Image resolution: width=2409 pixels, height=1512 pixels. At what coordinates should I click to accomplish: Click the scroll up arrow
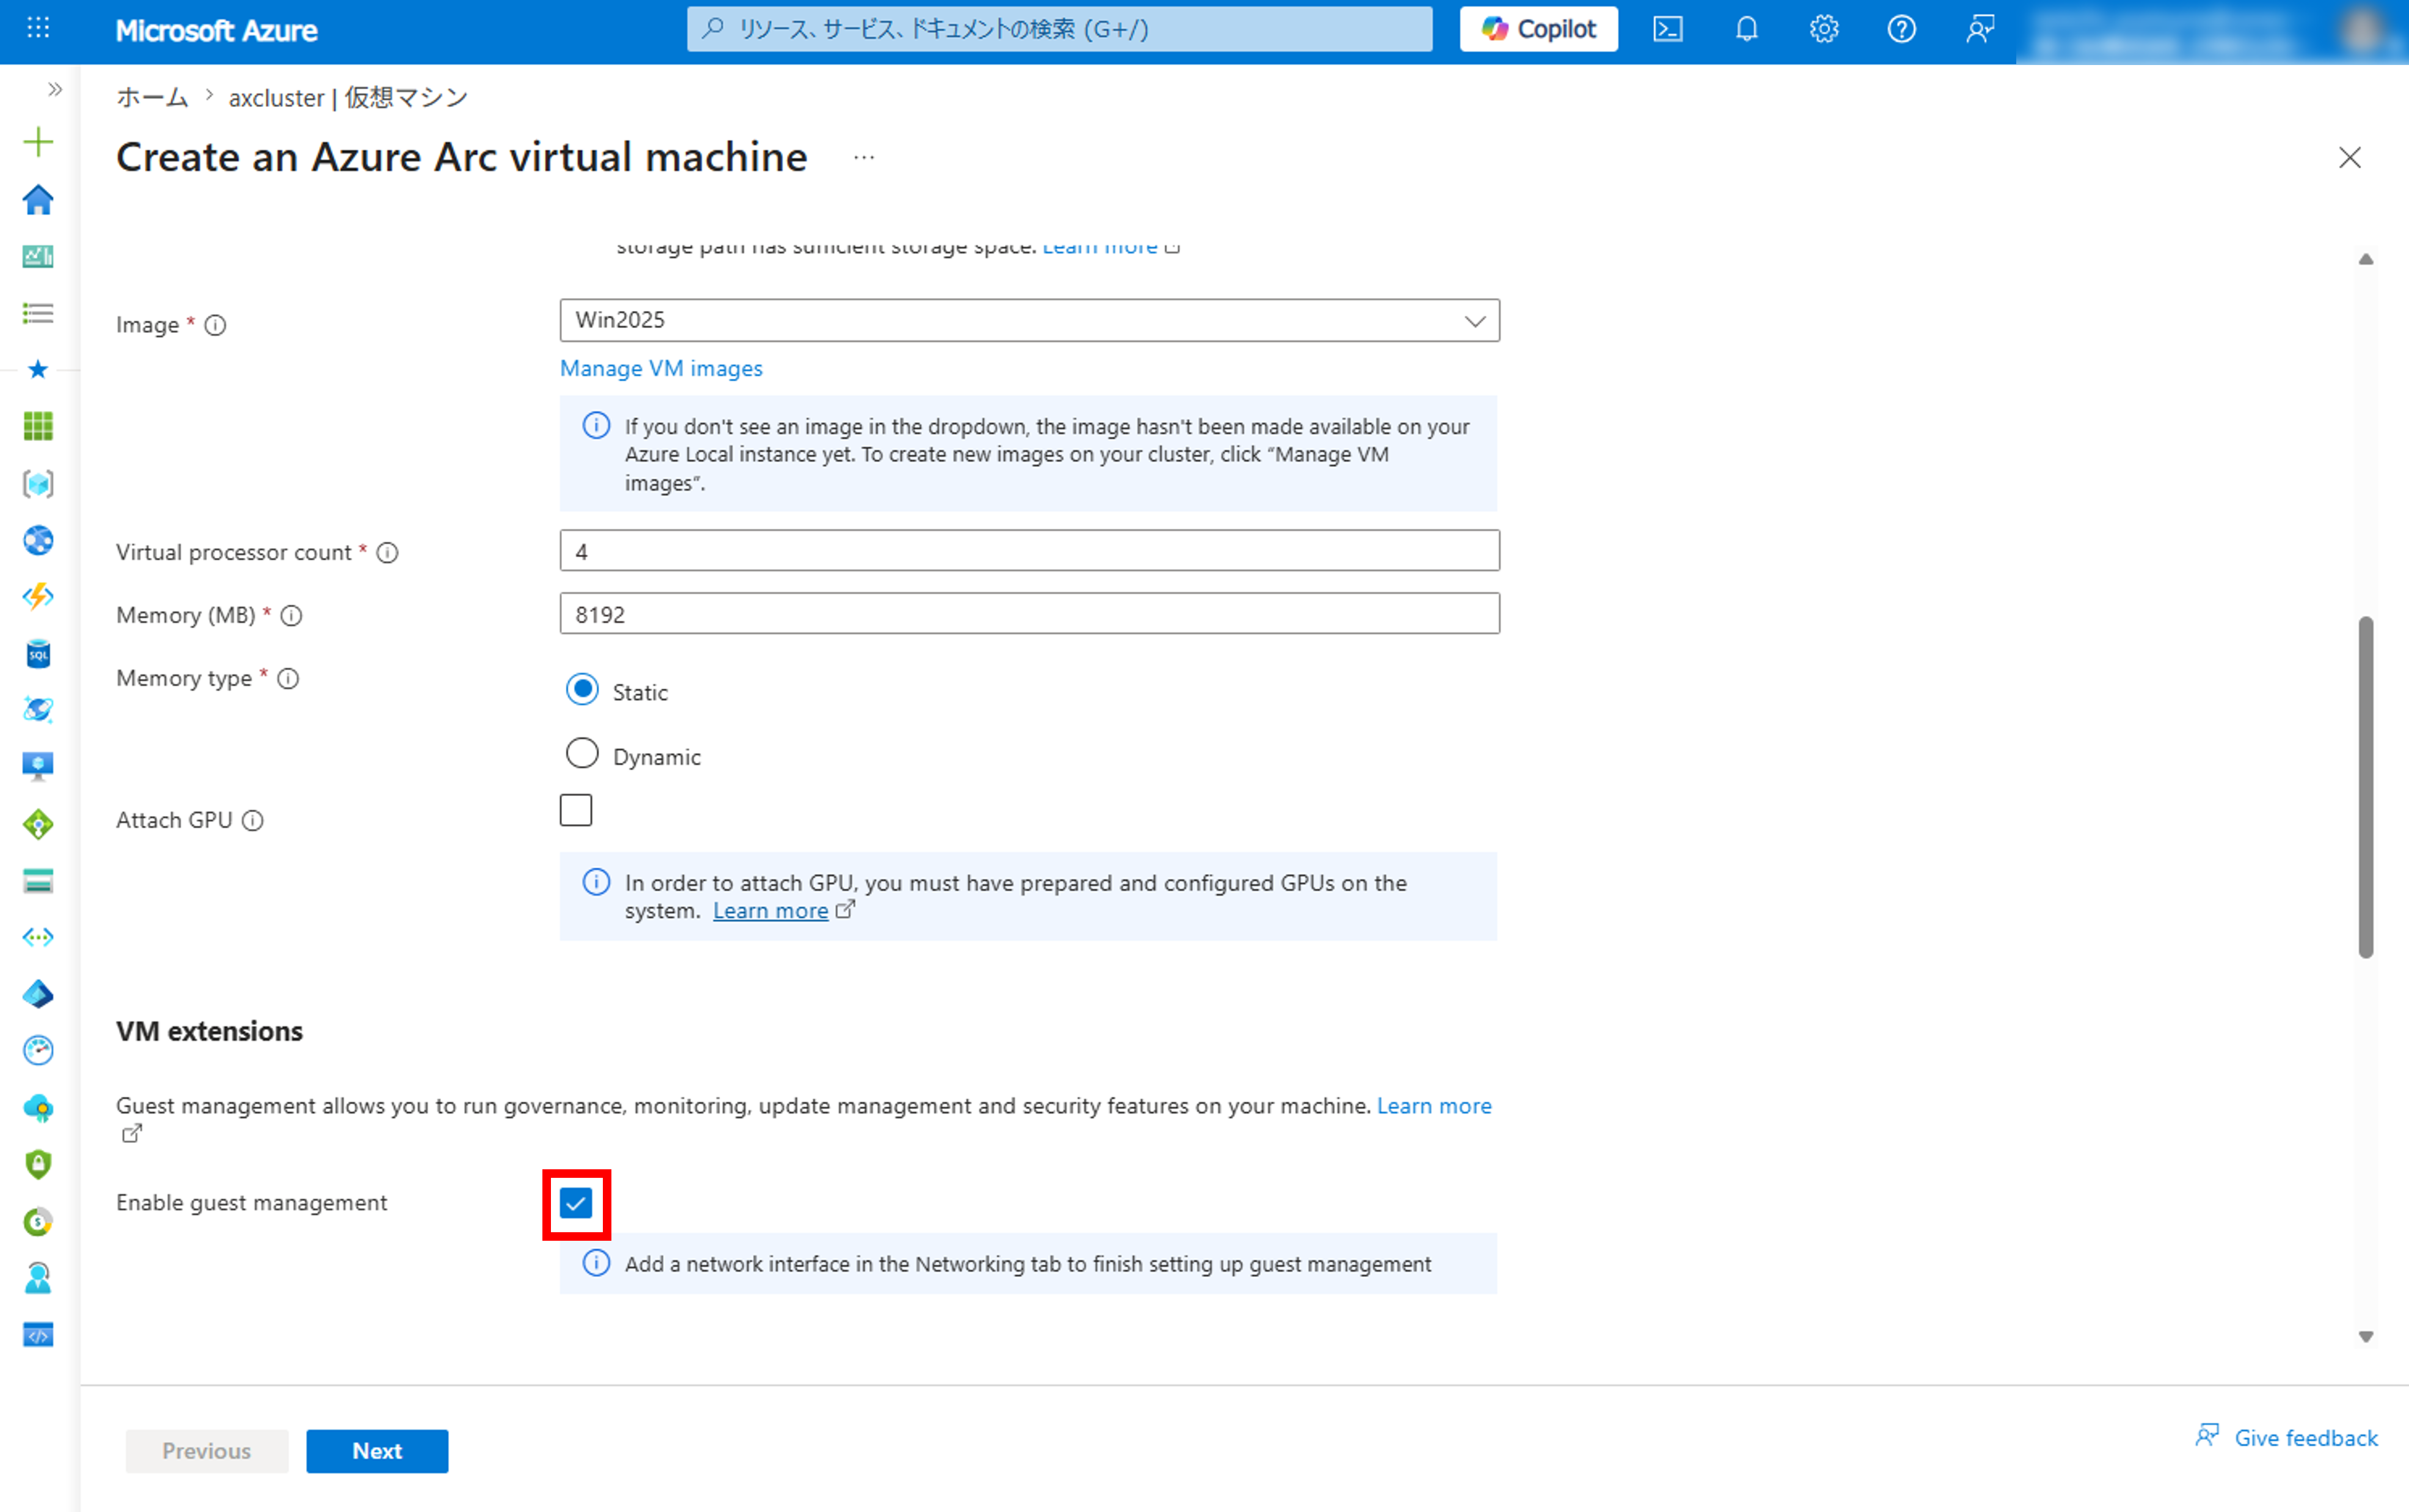[x=2366, y=259]
